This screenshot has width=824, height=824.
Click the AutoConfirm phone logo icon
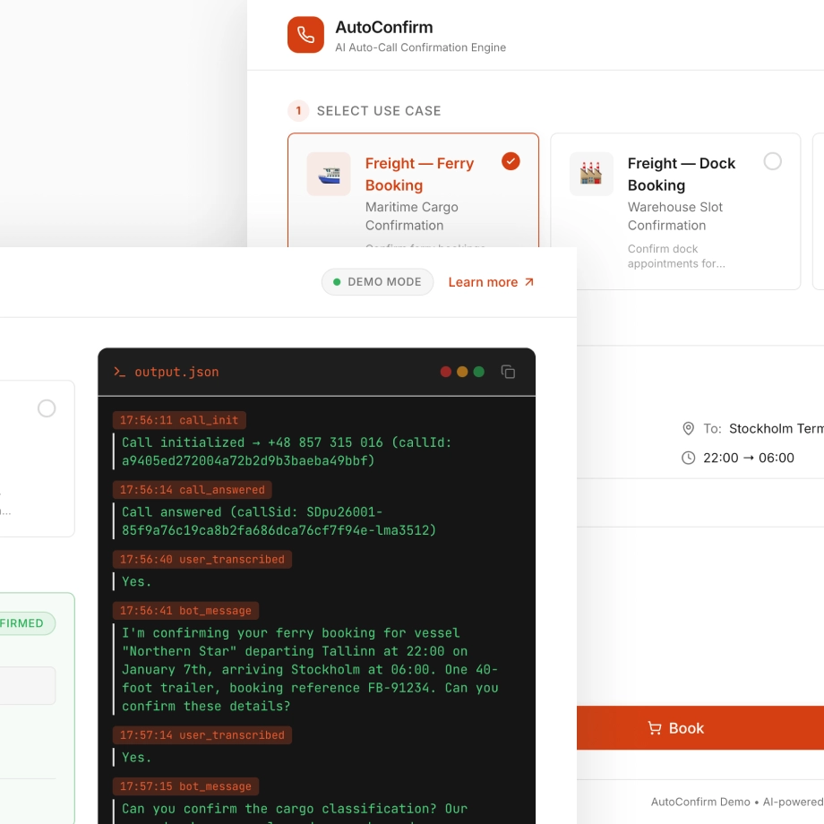(x=305, y=35)
